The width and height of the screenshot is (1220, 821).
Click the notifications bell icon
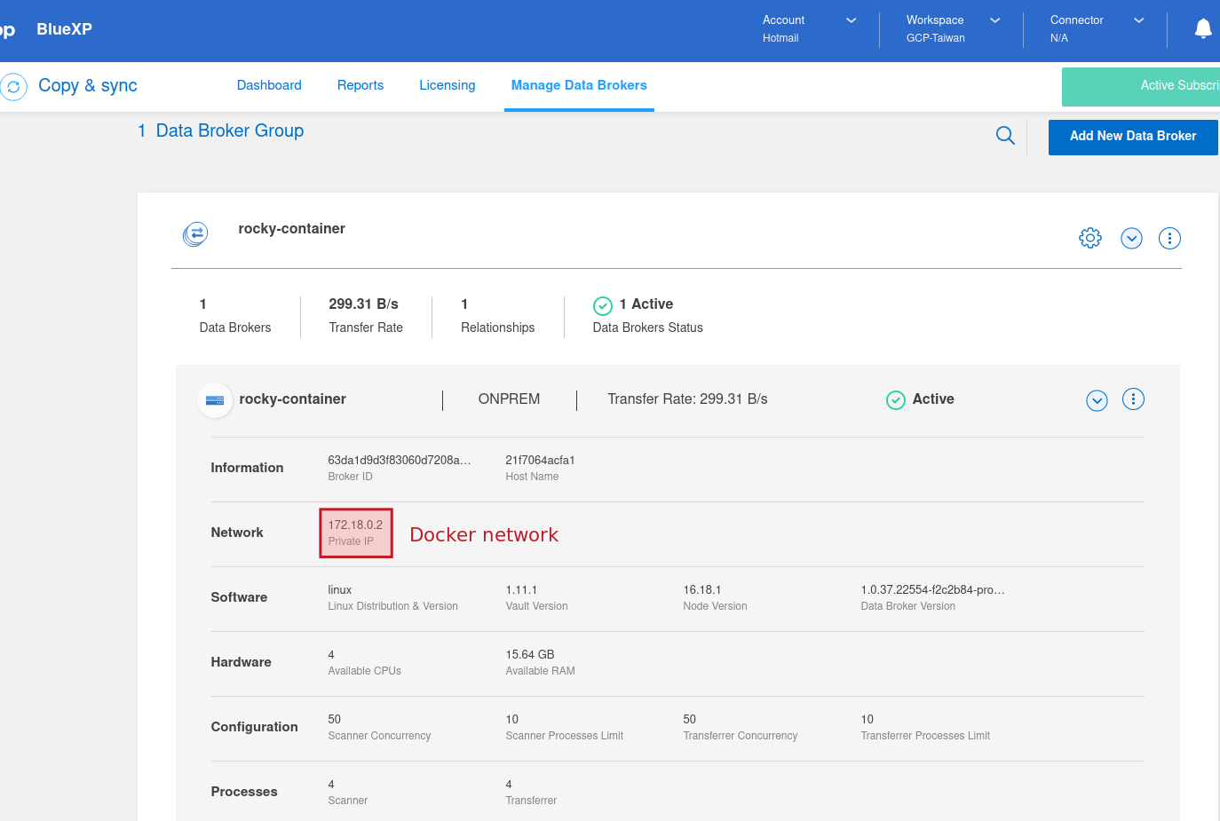pos(1203,29)
